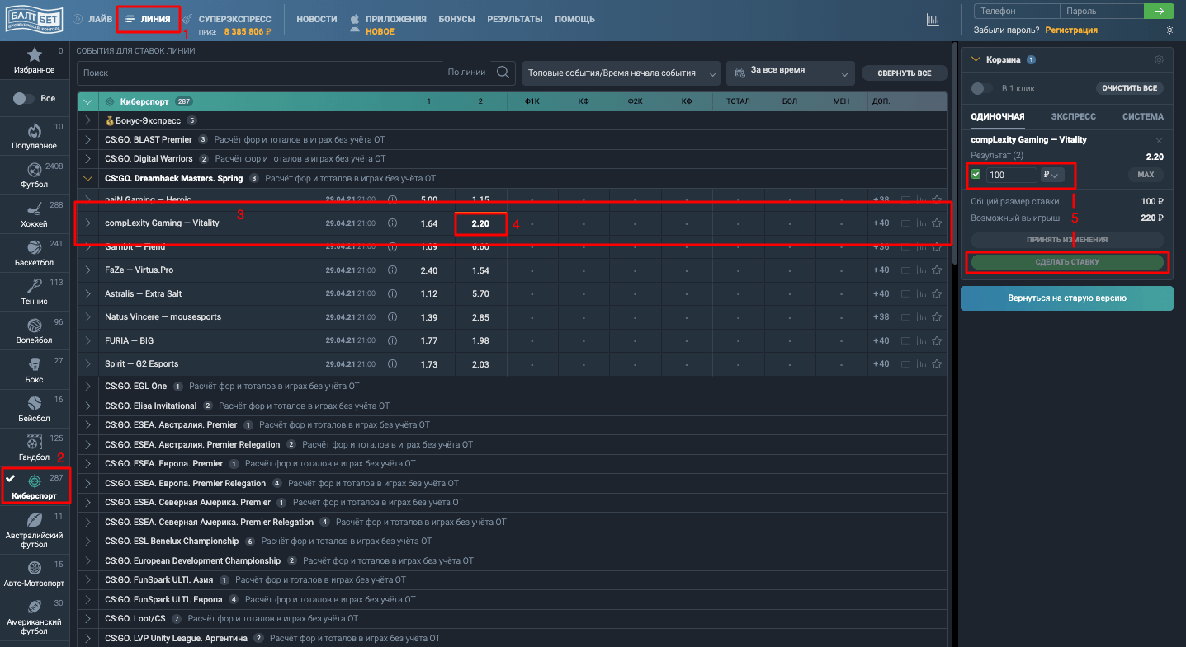Screen dimensions: 1186x647
Task: Open info icon for FaZe — Virtus.Pro
Action: click(x=393, y=270)
